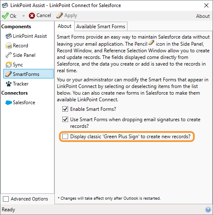Select the Tracker paw icon

[x=9, y=84]
